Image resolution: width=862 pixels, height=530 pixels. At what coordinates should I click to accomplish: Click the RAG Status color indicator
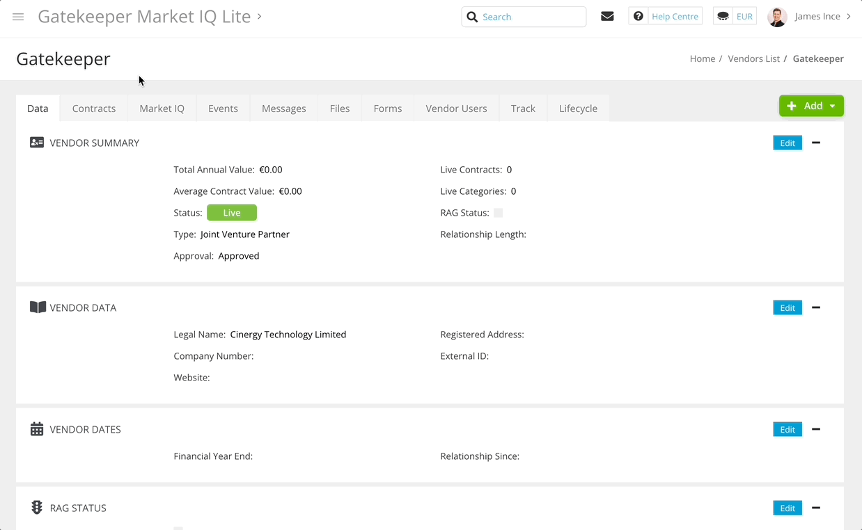coord(498,213)
